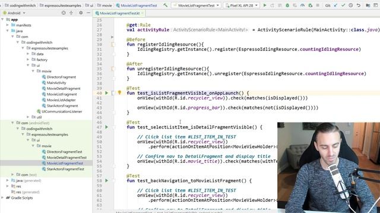Click R.id.progress_bar reference on line 43
Screen dimensions: 380x213
197,108
